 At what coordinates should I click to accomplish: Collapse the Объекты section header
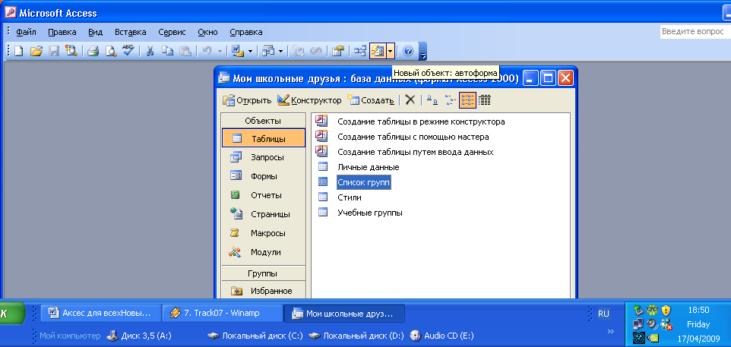(263, 121)
